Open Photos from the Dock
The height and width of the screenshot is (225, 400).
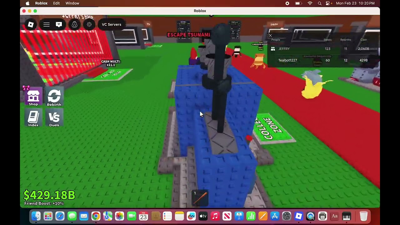tap(119, 216)
